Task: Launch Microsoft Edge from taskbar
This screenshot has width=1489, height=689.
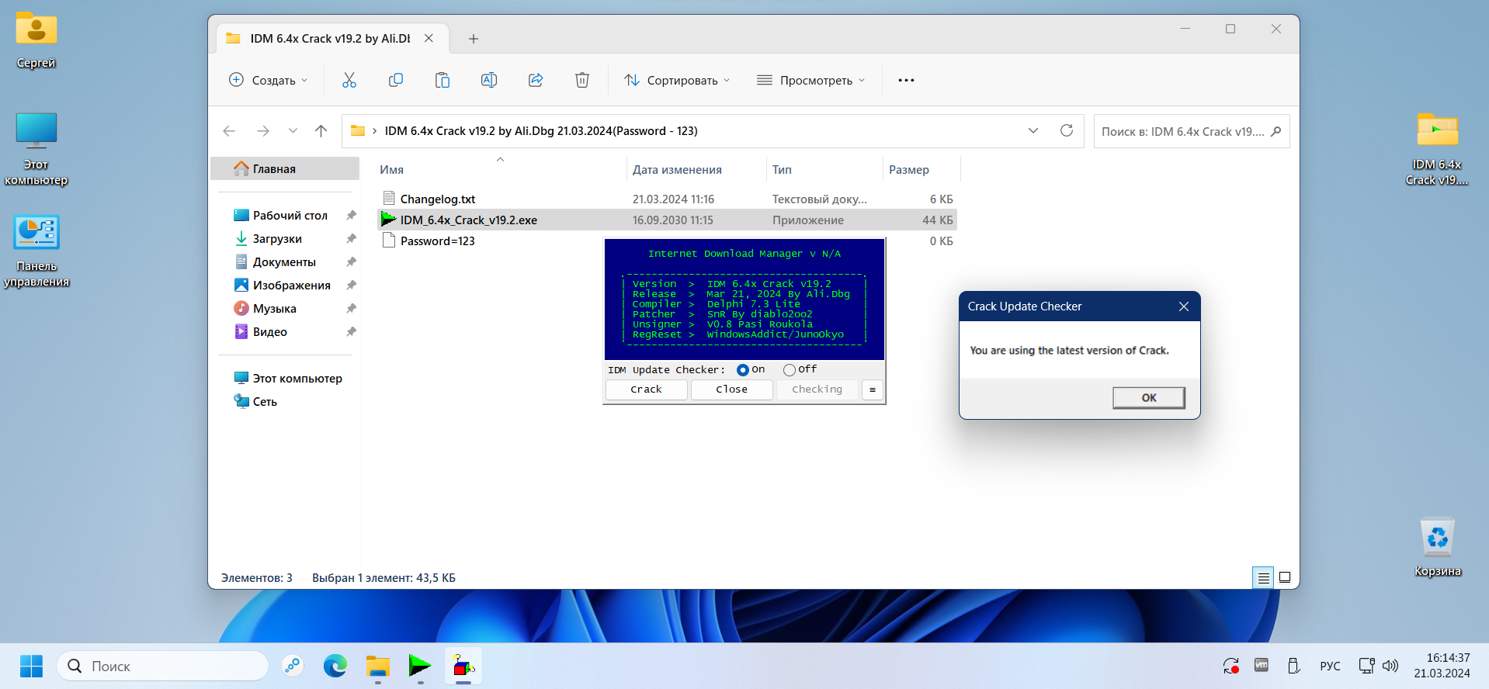Action: point(335,666)
